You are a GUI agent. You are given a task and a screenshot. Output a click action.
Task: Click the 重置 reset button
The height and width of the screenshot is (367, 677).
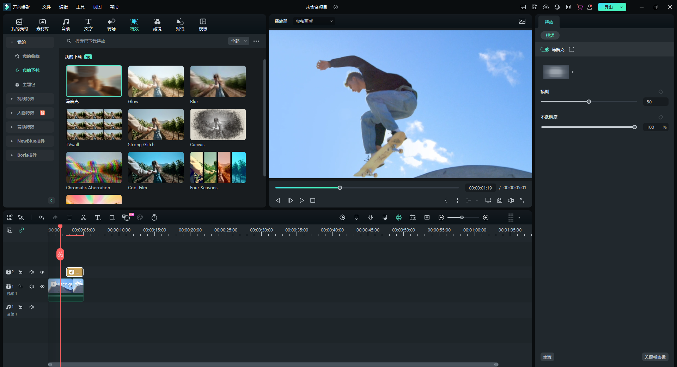(x=547, y=357)
